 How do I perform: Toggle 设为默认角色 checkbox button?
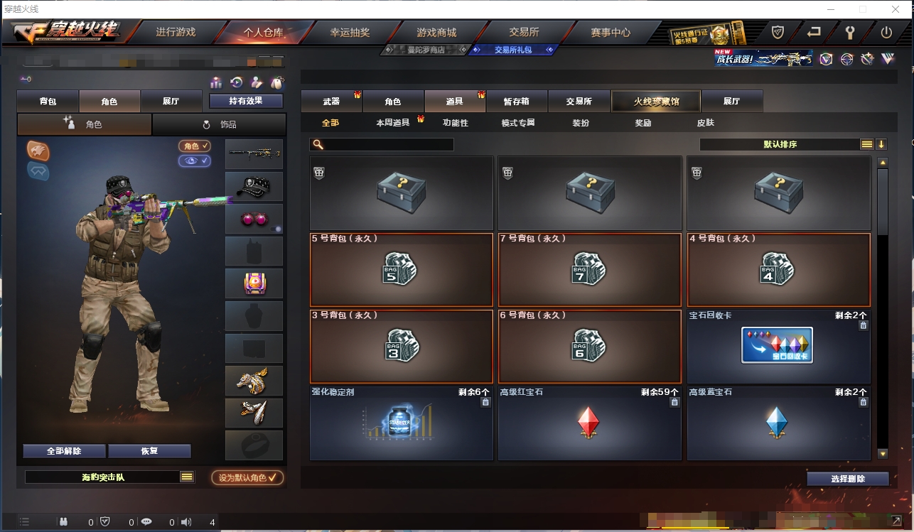(247, 477)
